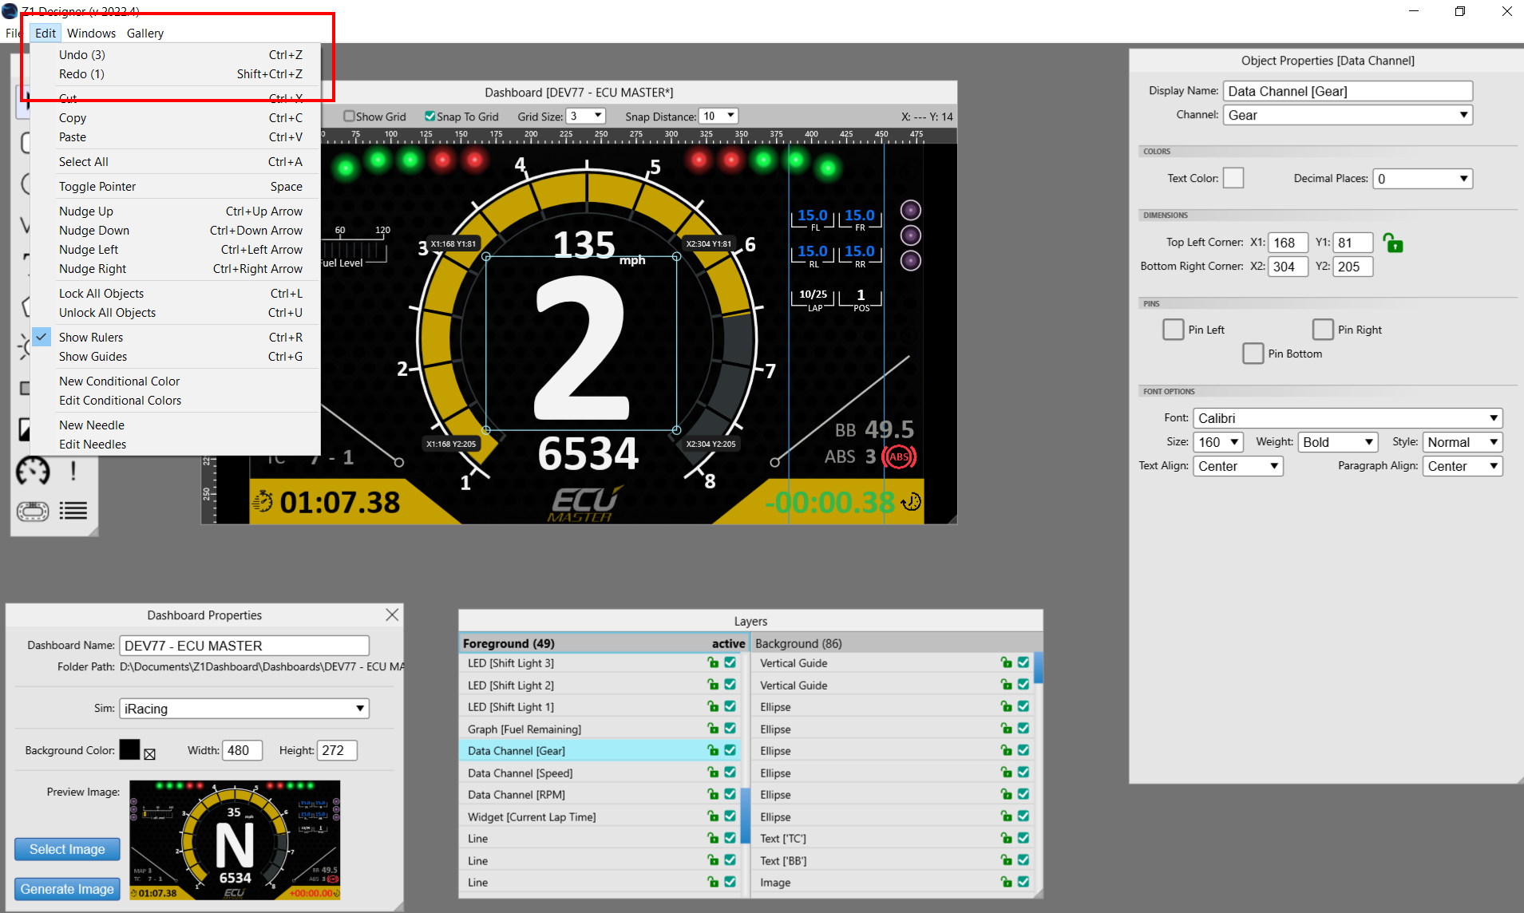Image resolution: width=1524 pixels, height=913 pixels.
Task: Click the ABS warning indicator on dashboard
Action: pyautogui.click(x=899, y=457)
